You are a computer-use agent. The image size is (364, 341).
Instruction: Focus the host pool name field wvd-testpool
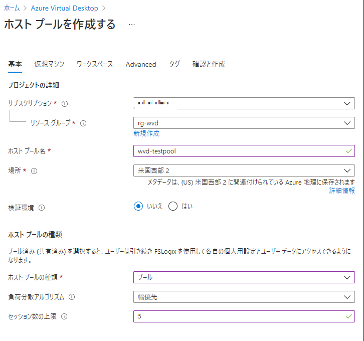pyautogui.click(x=244, y=151)
